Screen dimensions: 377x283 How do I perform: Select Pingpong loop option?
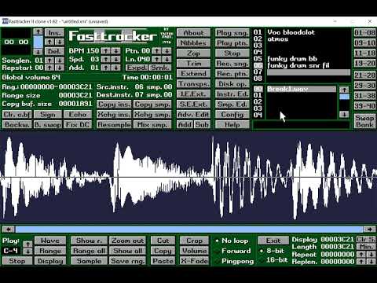234,261
